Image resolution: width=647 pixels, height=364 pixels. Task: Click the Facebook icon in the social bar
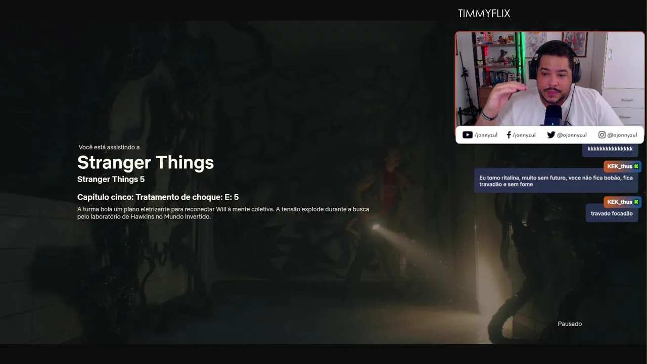pos(509,135)
